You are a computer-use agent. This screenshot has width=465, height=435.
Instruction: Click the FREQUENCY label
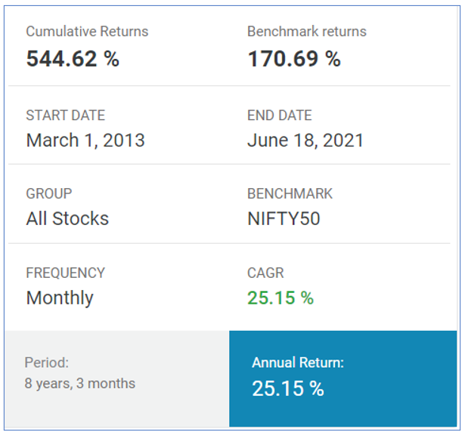[x=65, y=273]
